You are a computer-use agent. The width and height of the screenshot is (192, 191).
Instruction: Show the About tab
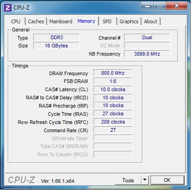pyautogui.click(x=150, y=21)
